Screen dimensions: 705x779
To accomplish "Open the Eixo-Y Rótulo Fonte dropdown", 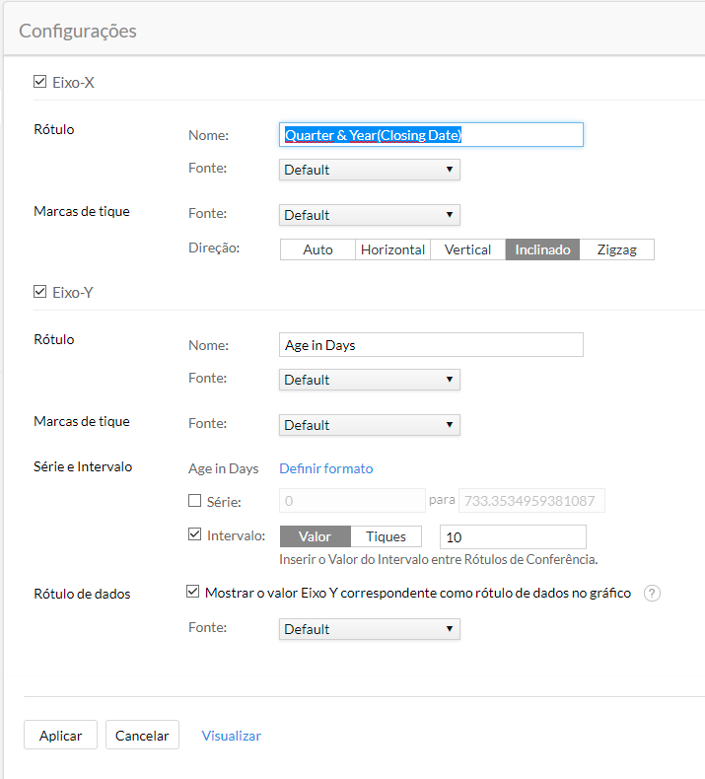I will tap(370, 380).
